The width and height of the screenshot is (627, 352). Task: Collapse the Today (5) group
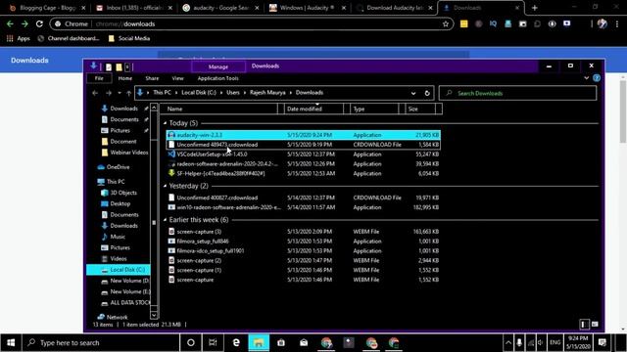coord(165,123)
